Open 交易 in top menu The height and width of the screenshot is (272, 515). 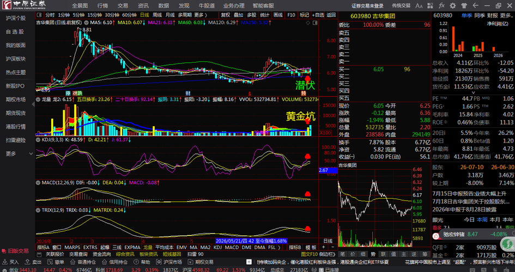pos(123,5)
